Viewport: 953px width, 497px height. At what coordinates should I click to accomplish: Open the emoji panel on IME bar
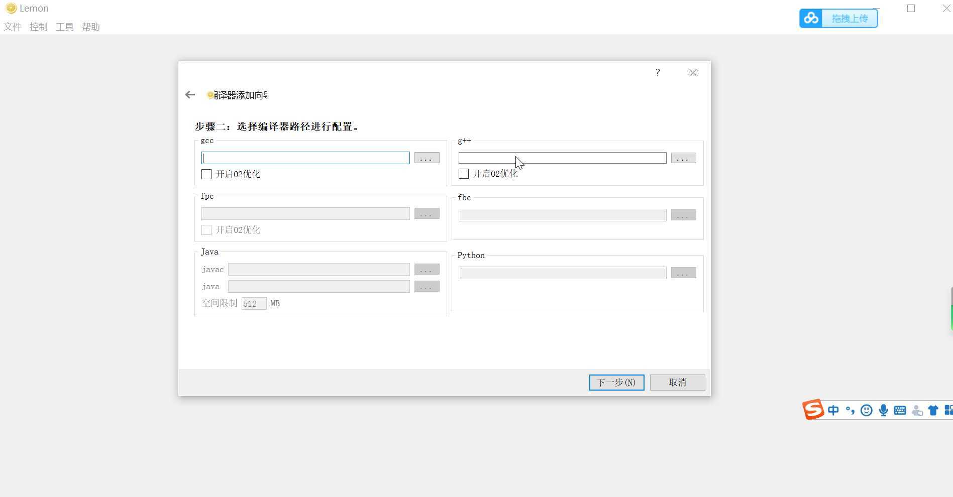pos(866,410)
